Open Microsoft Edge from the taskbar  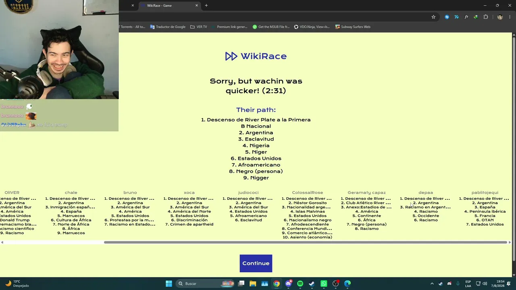(x=347, y=284)
